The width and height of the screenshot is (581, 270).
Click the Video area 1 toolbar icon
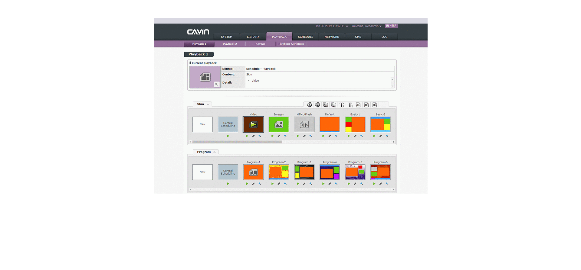click(x=309, y=105)
